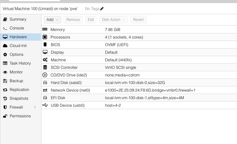Select the '7.86 GiB' memory value
Image resolution: width=237 pixels, height=144 pixels.
point(113,29)
